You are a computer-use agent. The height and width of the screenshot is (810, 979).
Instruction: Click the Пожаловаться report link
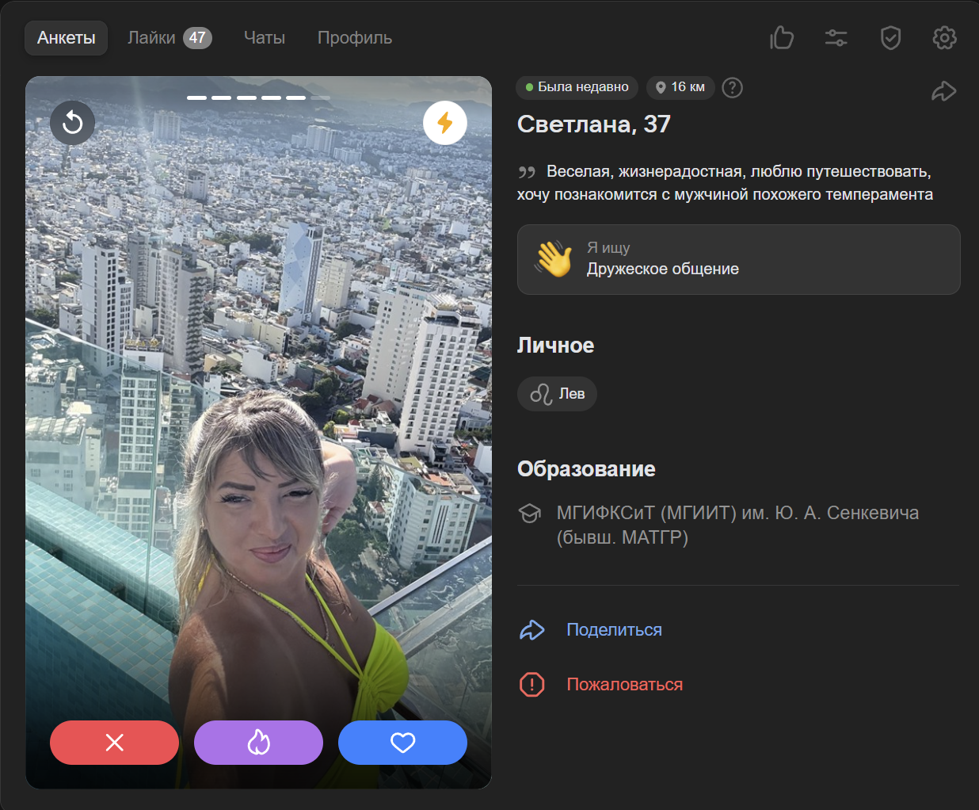(624, 685)
